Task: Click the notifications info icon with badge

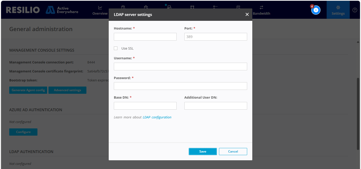Action: [x=316, y=10]
